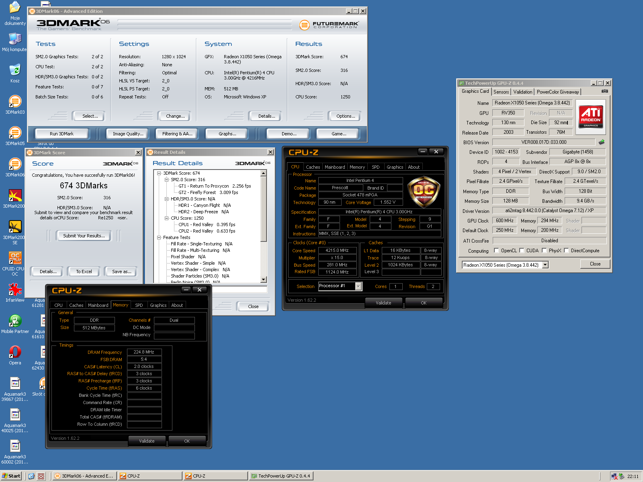Switch to 3DMark06 taskbar button

point(84,476)
